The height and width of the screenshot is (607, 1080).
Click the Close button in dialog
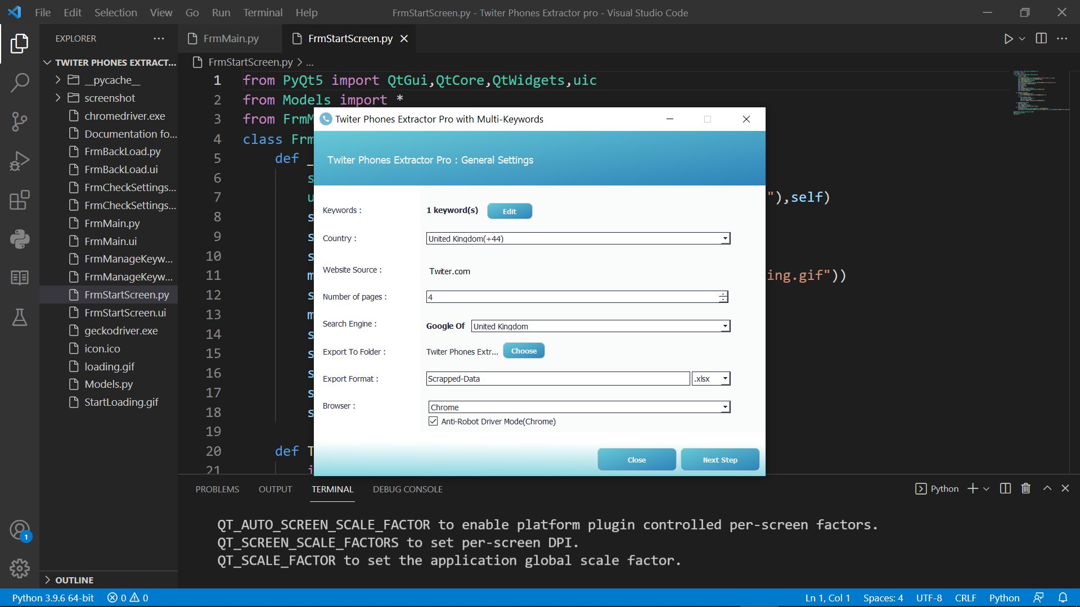coord(637,460)
